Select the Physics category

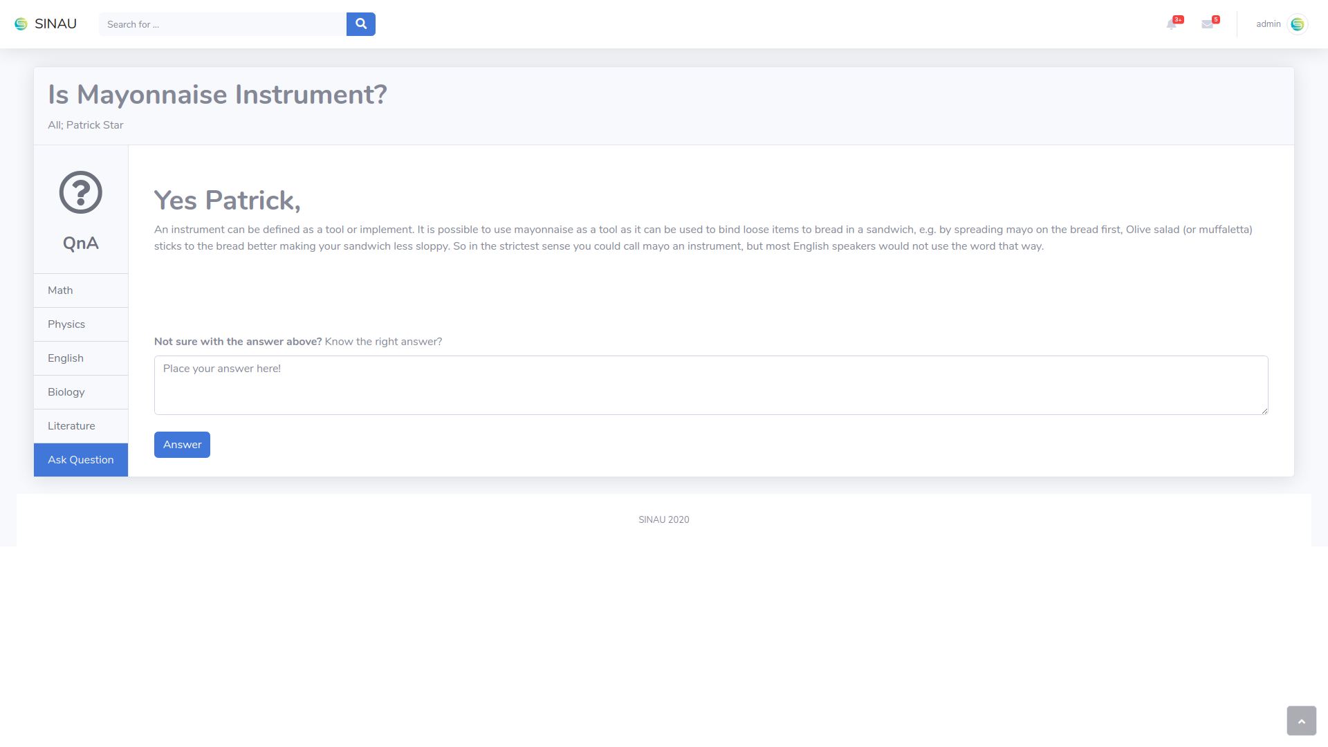click(81, 324)
